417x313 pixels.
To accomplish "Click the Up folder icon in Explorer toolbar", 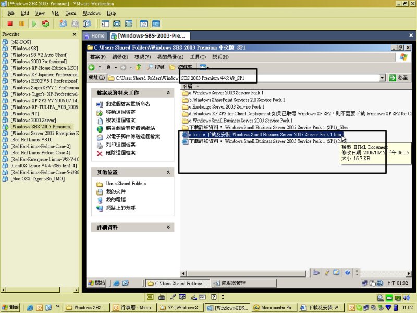I will pos(138,67).
